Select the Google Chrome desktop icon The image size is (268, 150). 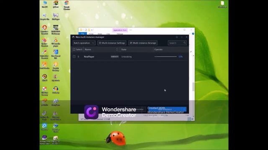pyautogui.click(x=67, y=5)
